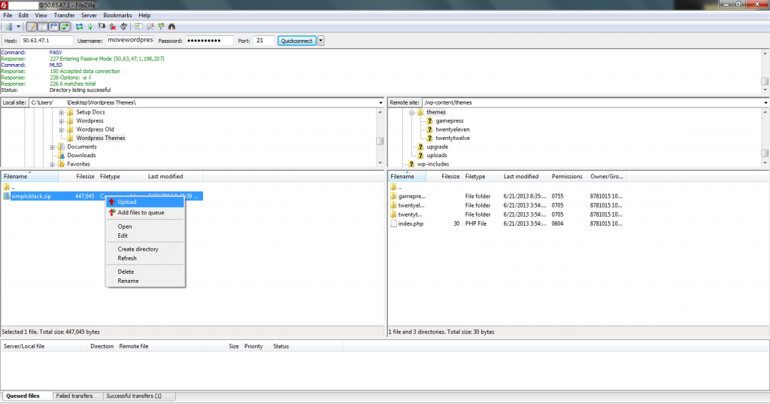Toggle the local directory tree view

(43, 26)
